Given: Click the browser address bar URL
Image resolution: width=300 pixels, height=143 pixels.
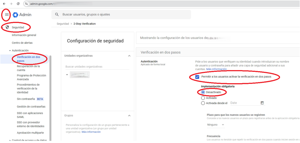Looking at the screenshot, I should point(42,4).
